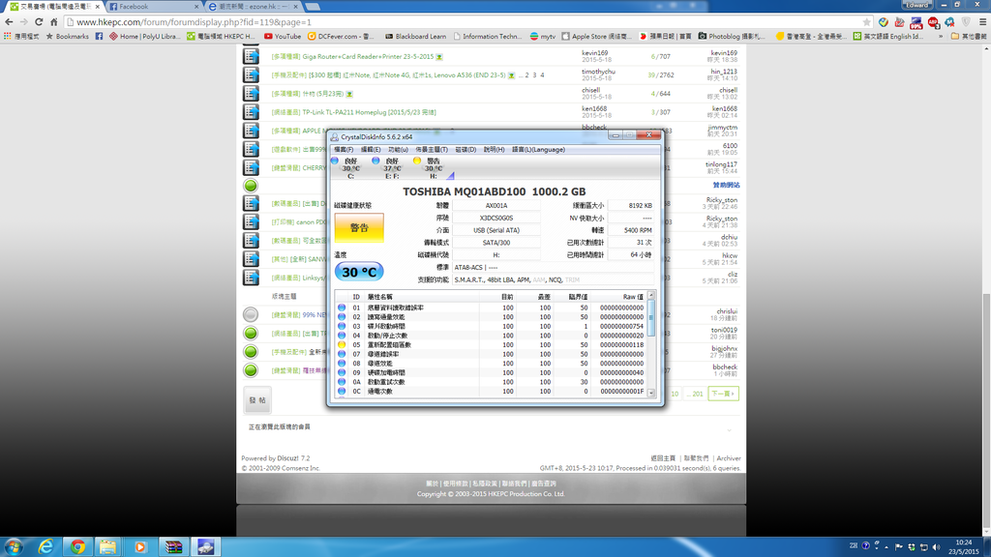Open the 應用程式 apps shortcut
This screenshot has height=557, width=991.
21,37
